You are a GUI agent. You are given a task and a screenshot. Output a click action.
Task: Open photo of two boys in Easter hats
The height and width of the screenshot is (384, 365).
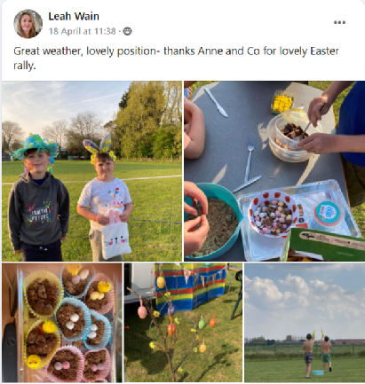(91, 171)
